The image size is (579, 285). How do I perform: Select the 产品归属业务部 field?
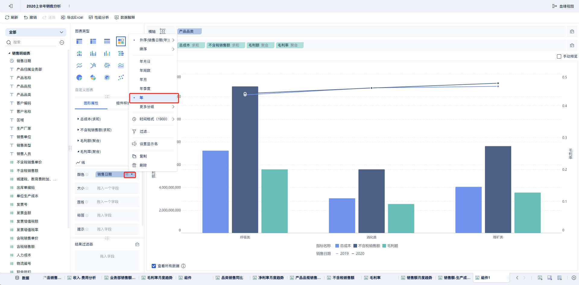(29, 69)
